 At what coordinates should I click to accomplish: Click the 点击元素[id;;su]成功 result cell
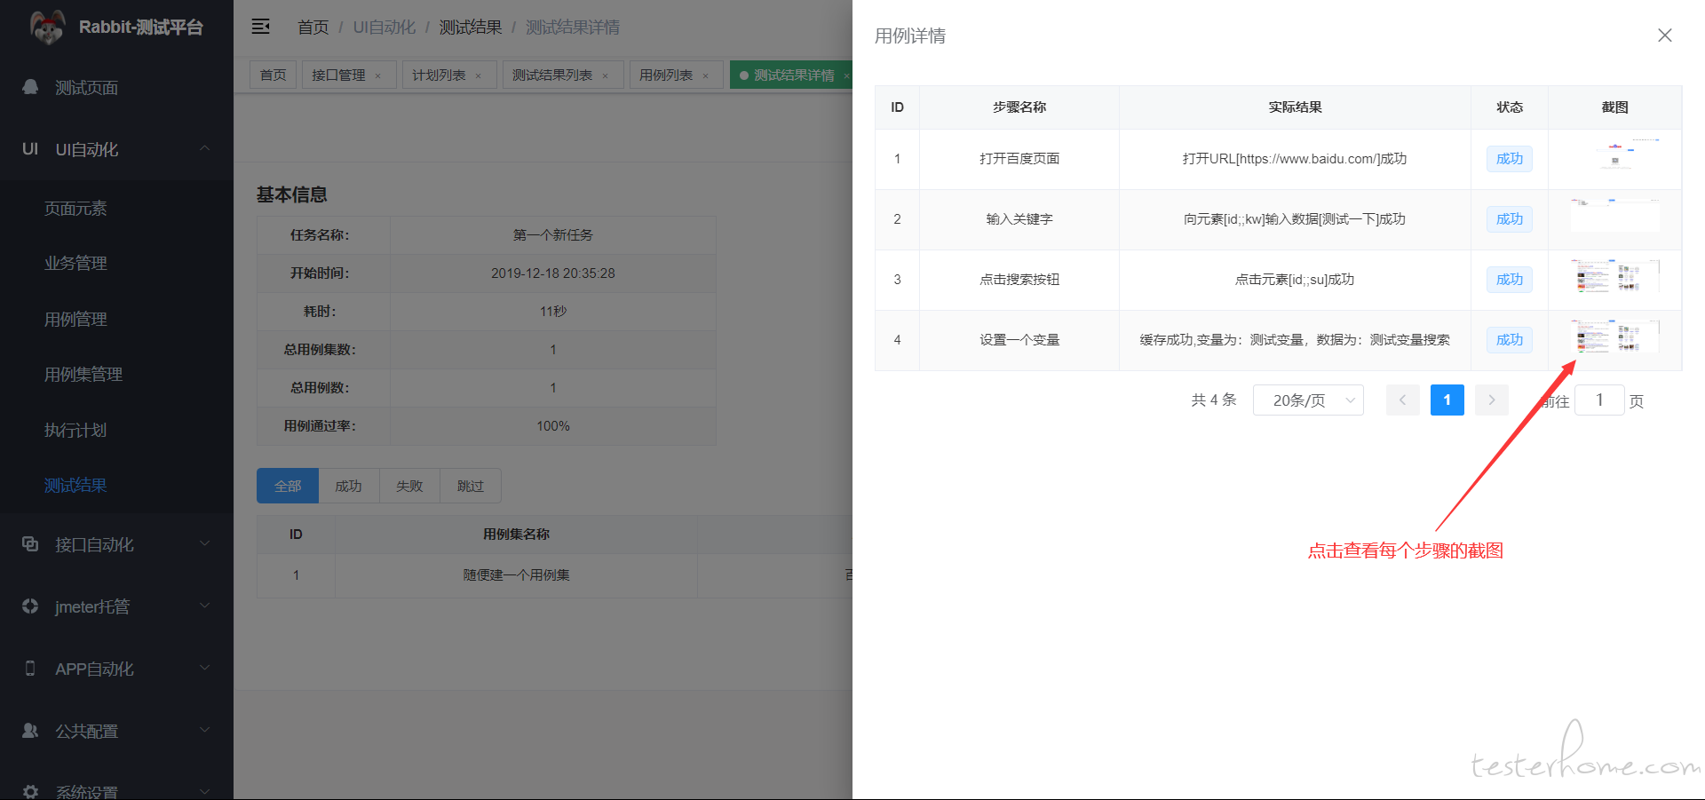tap(1295, 280)
